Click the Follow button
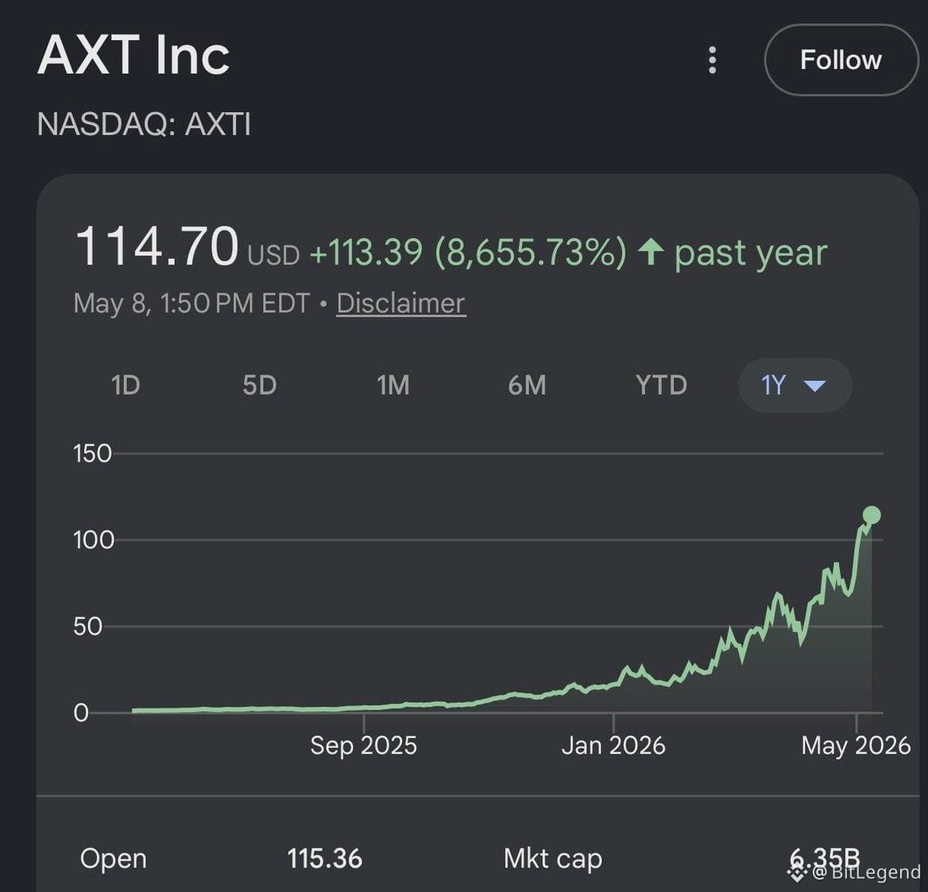Viewport: 928px width, 892px height. 841,60
